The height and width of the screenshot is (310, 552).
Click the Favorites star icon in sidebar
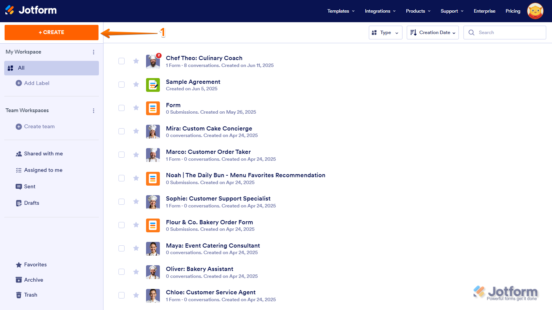coord(19,265)
